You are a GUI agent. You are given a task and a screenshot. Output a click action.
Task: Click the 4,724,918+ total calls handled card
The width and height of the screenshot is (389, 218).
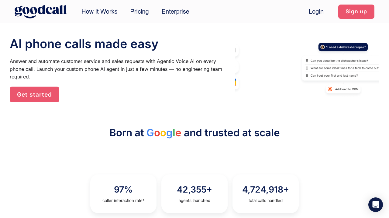[x=266, y=194]
